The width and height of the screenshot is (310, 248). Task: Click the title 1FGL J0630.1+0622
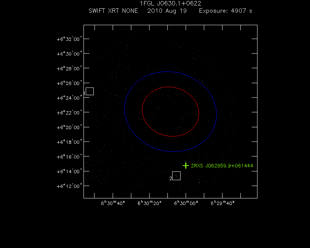(170, 3)
